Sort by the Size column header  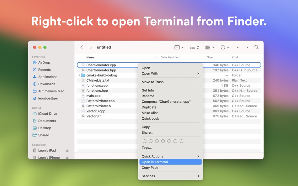(217, 57)
